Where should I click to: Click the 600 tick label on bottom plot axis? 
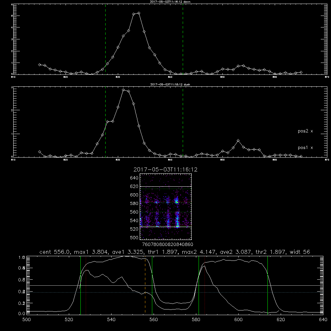click(x=239, y=320)
